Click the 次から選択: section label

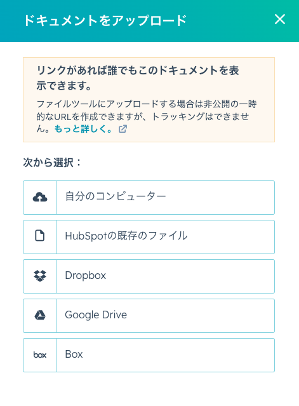tap(51, 163)
